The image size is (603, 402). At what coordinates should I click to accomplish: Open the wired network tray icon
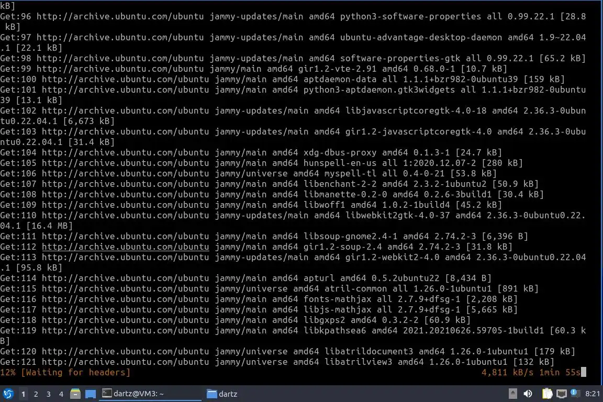coord(562,394)
